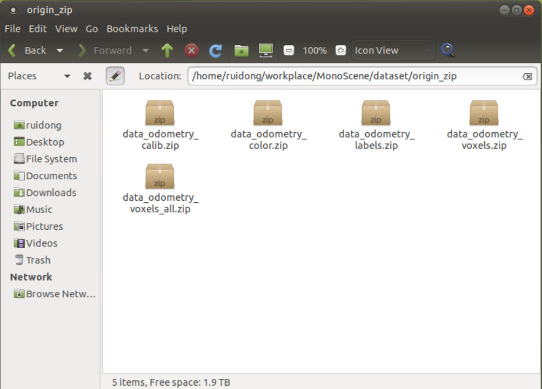Open the Icon View mode selector
This screenshot has height=389, width=542.
(x=392, y=50)
